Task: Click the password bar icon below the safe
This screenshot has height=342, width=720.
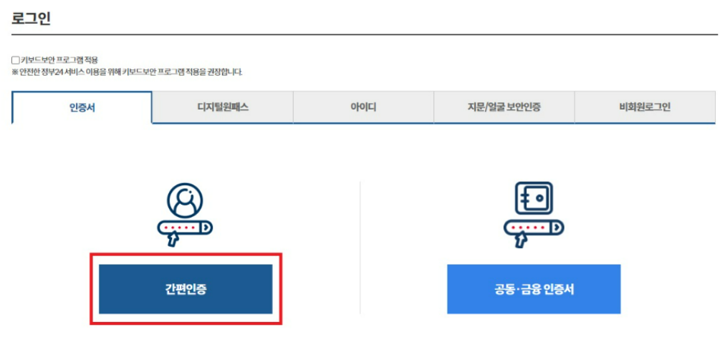Action: (534, 228)
